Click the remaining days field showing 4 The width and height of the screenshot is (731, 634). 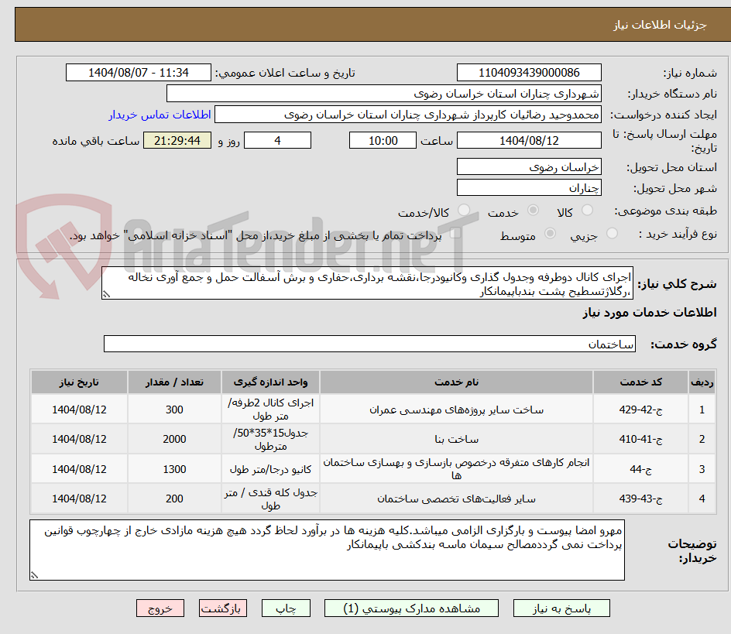[x=277, y=140]
